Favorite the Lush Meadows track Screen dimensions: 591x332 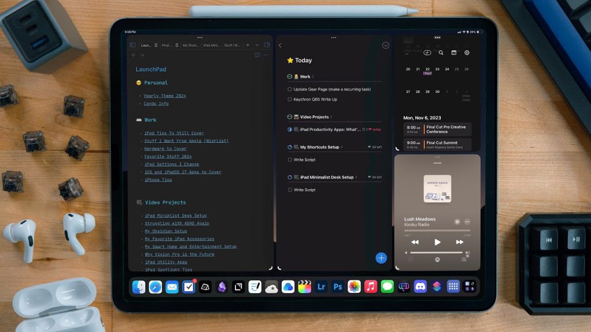(457, 222)
